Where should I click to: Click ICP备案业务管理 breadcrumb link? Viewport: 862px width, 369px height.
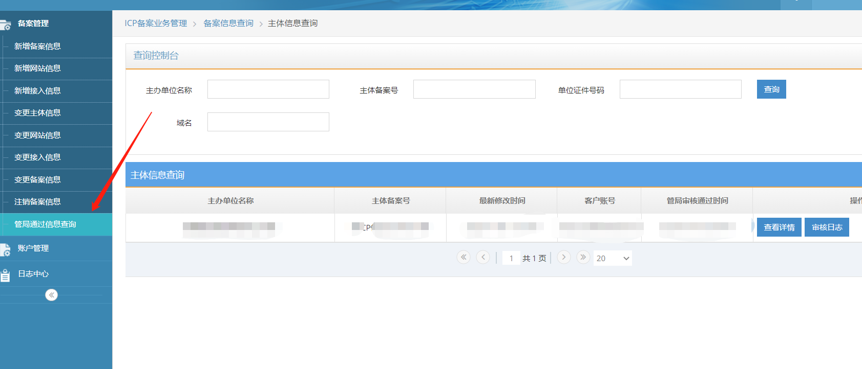tap(156, 24)
